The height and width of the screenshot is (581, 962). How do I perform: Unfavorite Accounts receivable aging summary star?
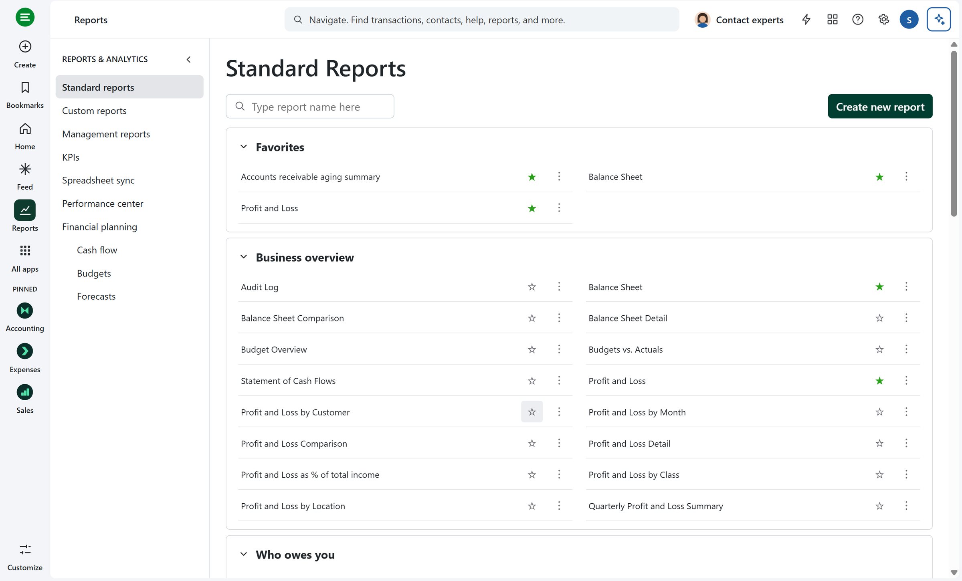(532, 177)
